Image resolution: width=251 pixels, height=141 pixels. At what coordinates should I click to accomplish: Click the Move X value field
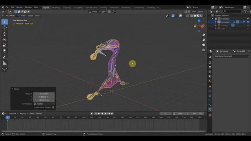(44, 94)
